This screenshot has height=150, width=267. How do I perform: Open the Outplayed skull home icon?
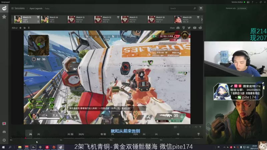click(x=4, y=8)
